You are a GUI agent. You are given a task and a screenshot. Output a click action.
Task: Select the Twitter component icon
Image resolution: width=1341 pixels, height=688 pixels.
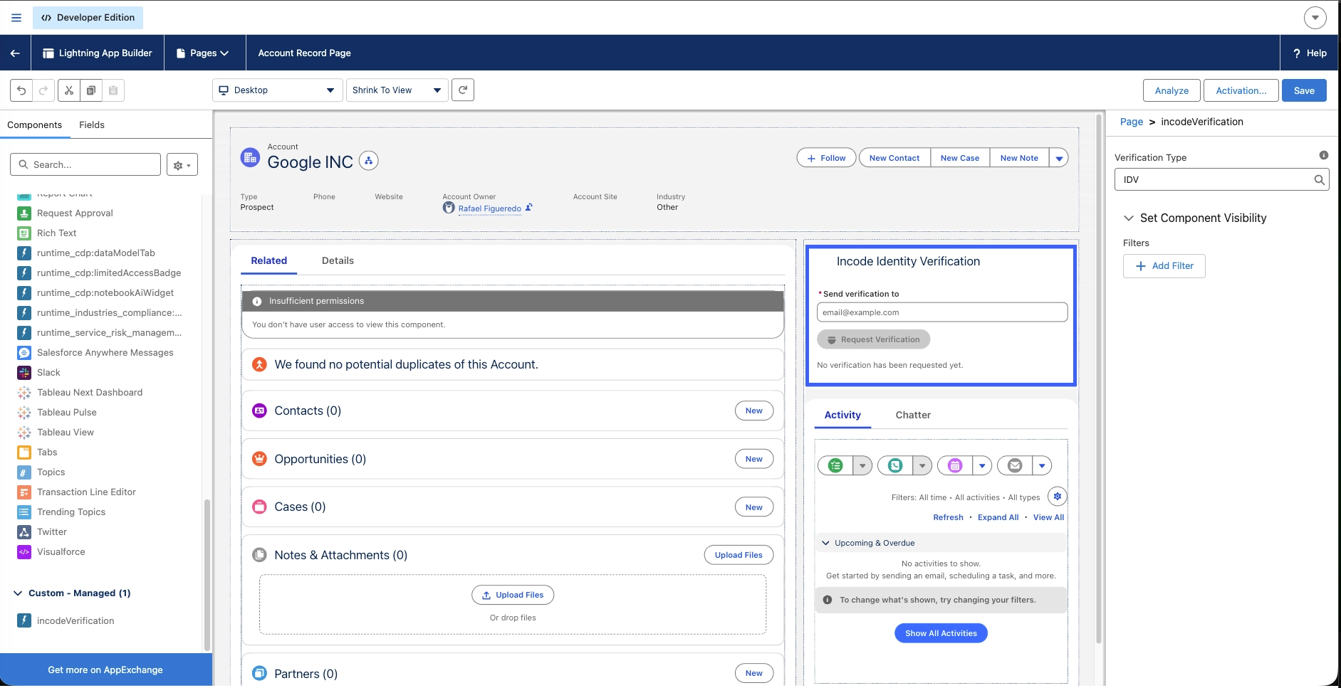24,531
